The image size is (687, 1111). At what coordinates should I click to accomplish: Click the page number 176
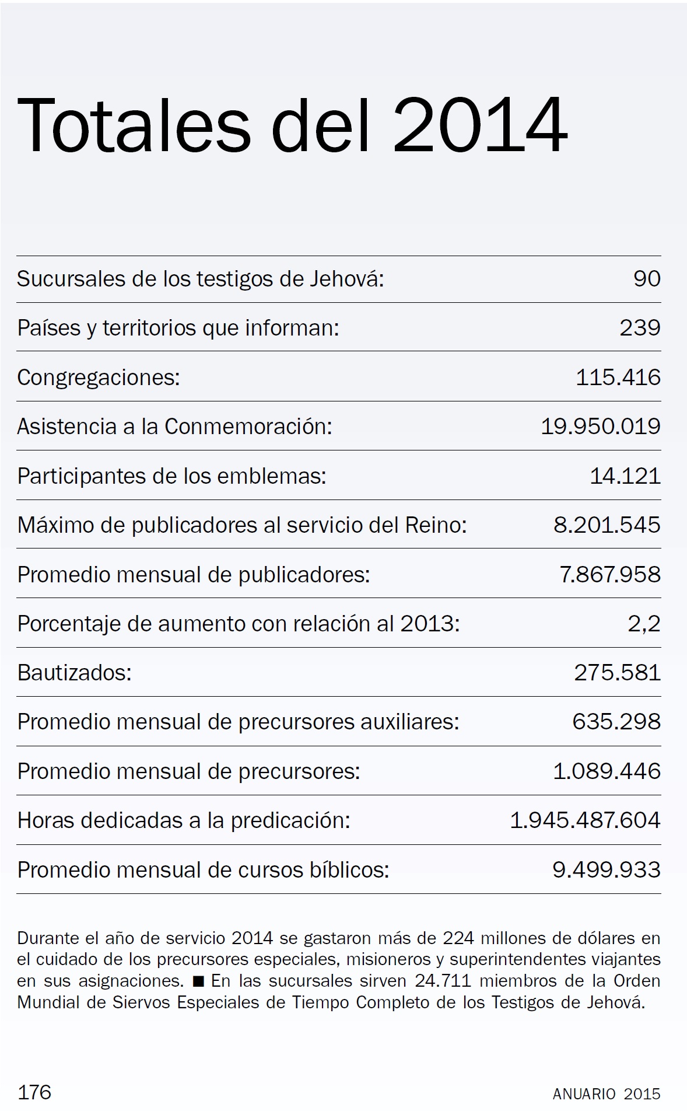(35, 1092)
